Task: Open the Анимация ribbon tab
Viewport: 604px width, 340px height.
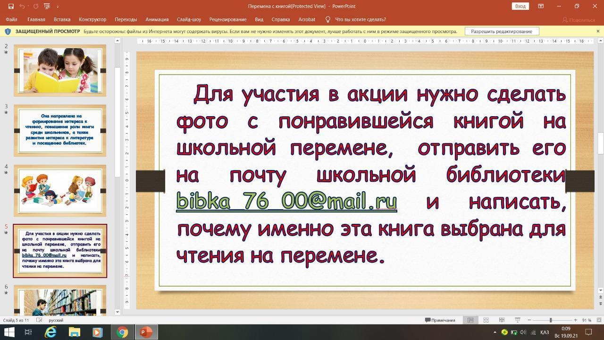Action: pos(157,19)
